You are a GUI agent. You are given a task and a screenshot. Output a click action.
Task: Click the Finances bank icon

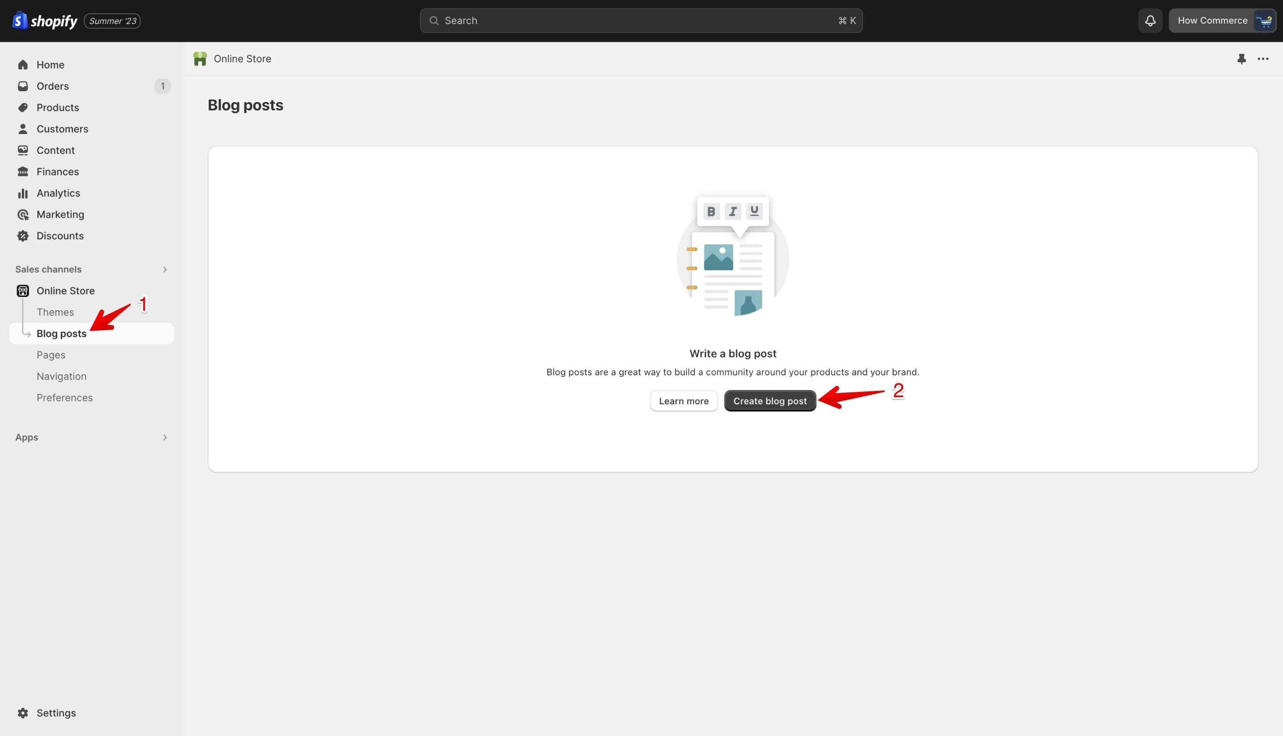23,172
